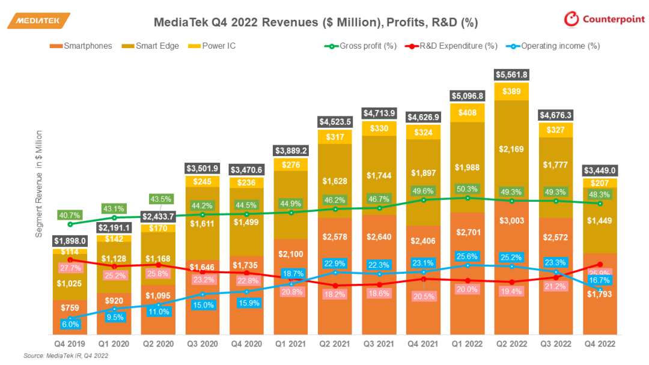The height and width of the screenshot is (365, 649).
Task: Click the $2,100 Smartphones value
Action: tap(291, 254)
